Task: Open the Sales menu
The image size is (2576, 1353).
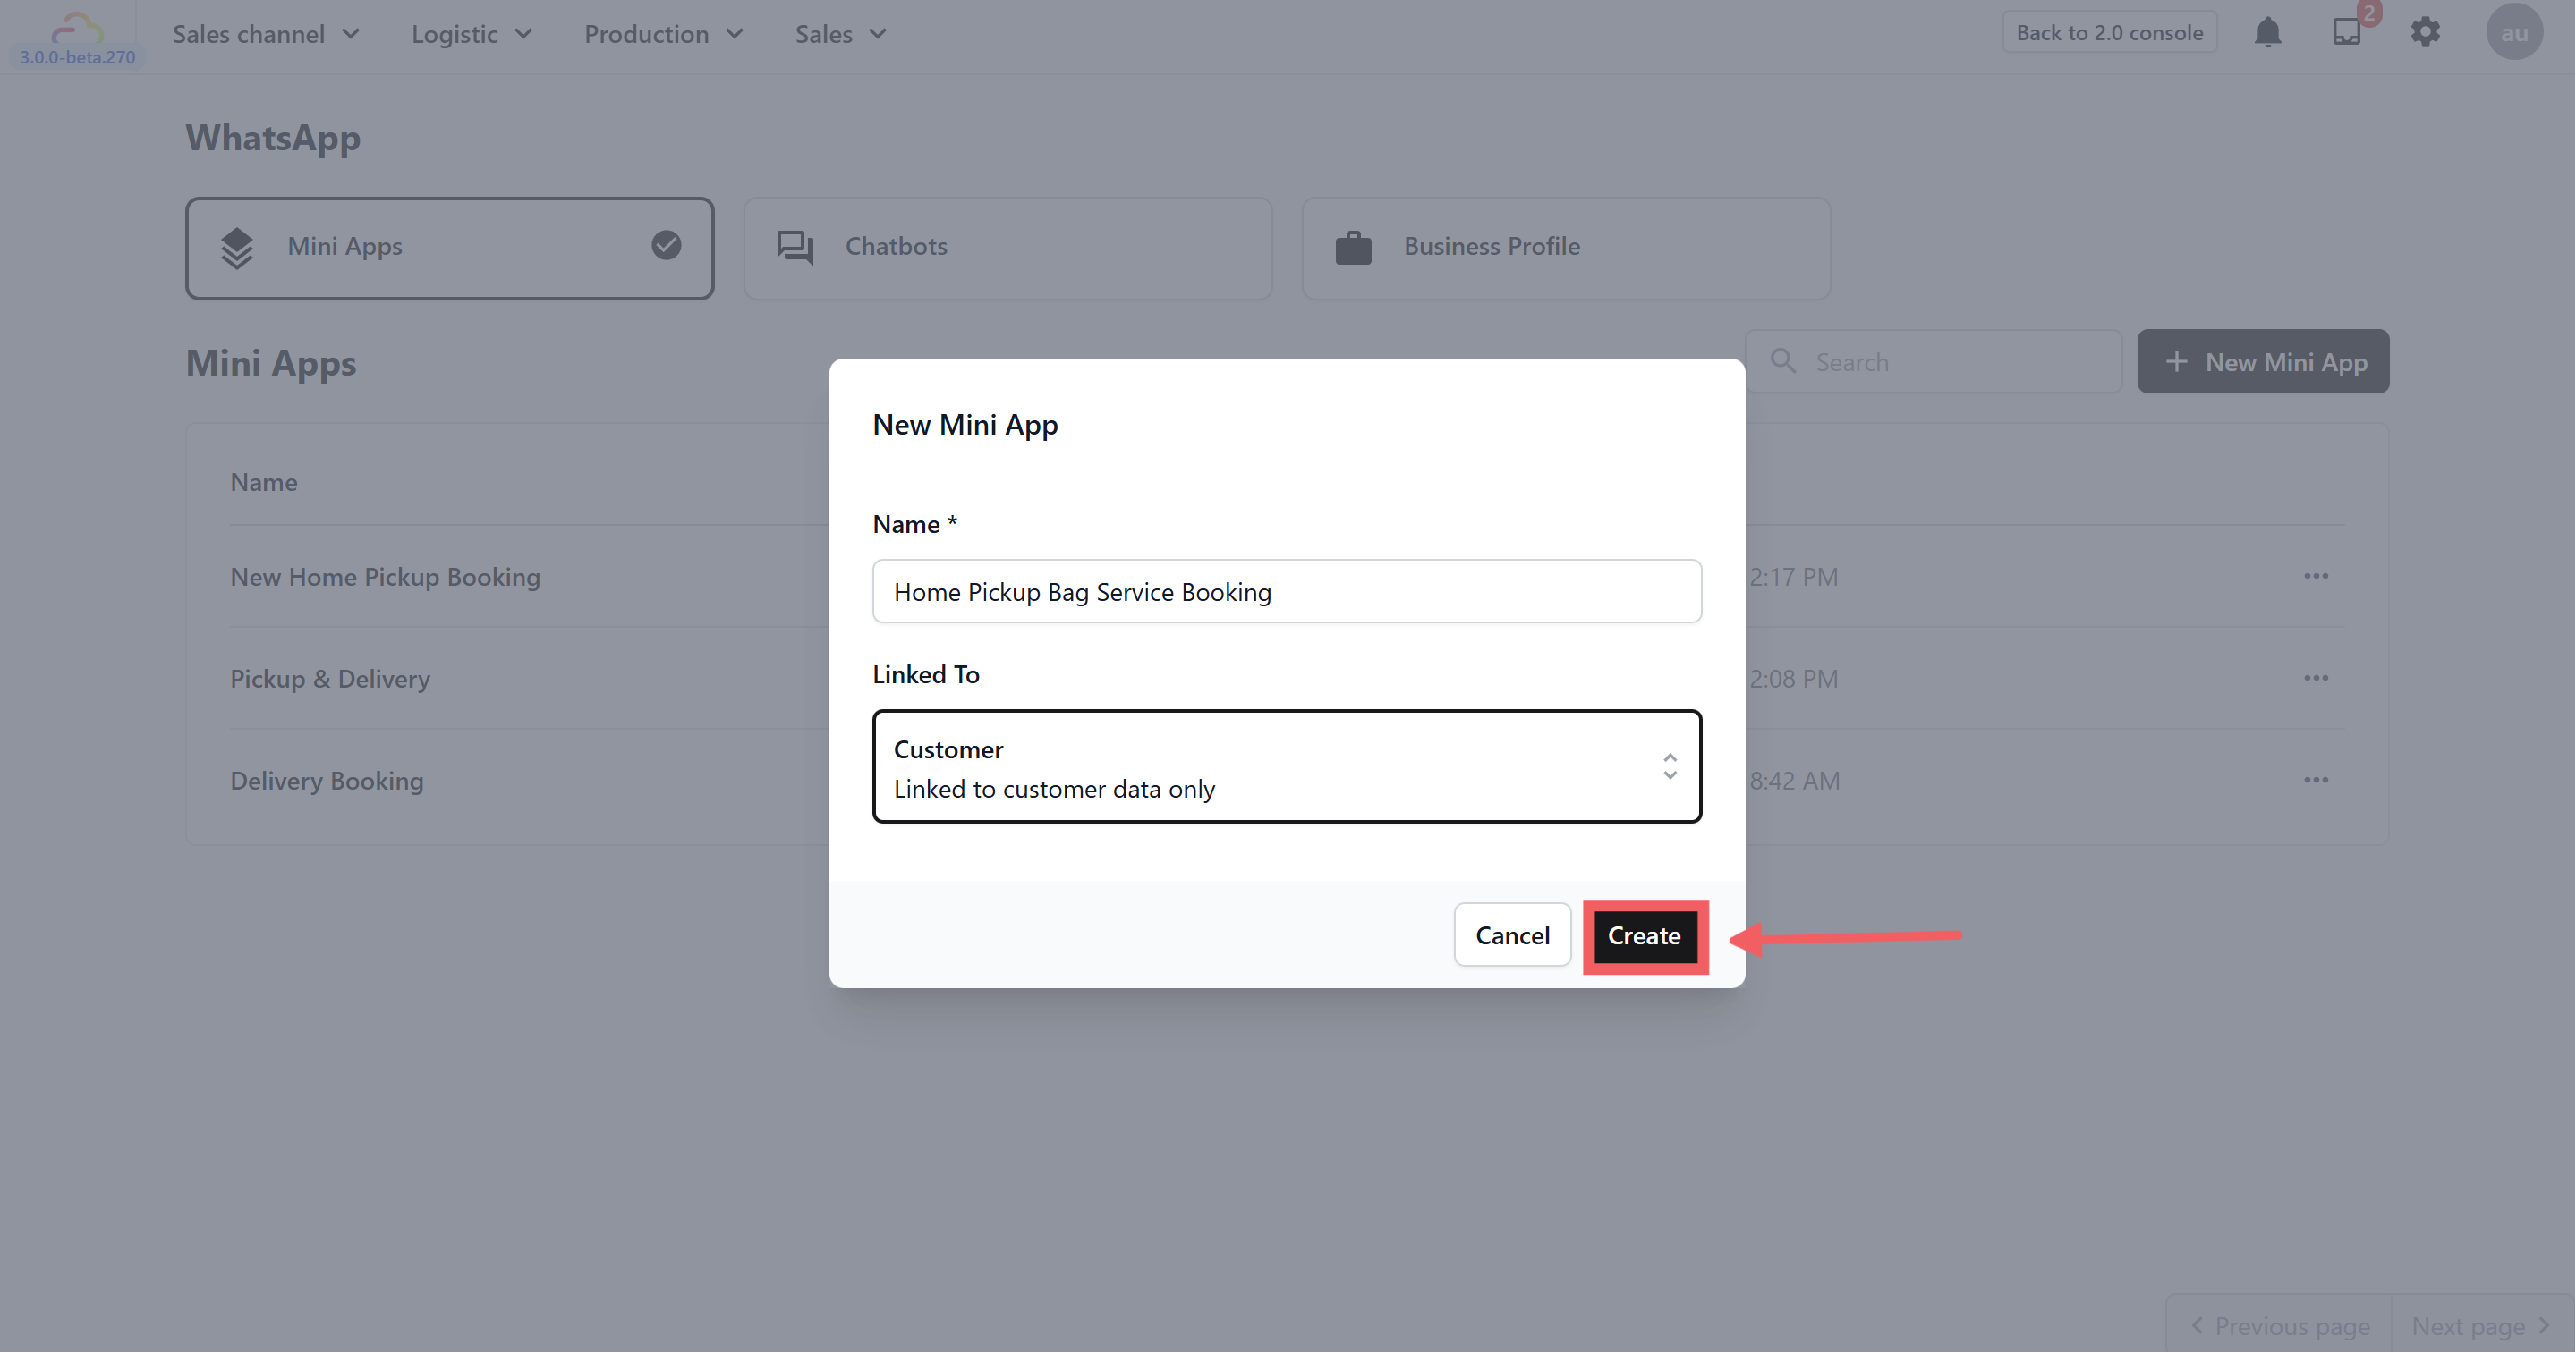Action: coord(840,34)
